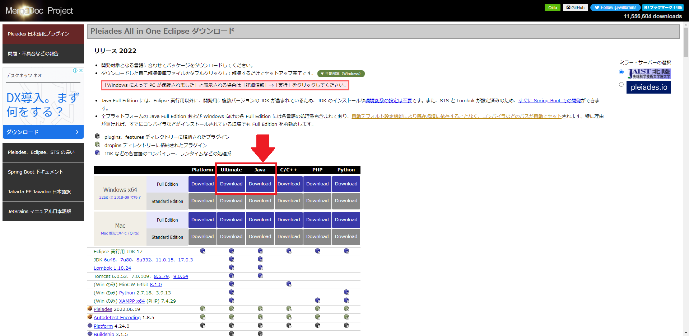This screenshot has height=336, width=689.
Task: Download Mac Standard Edition Python
Action: [346, 237]
